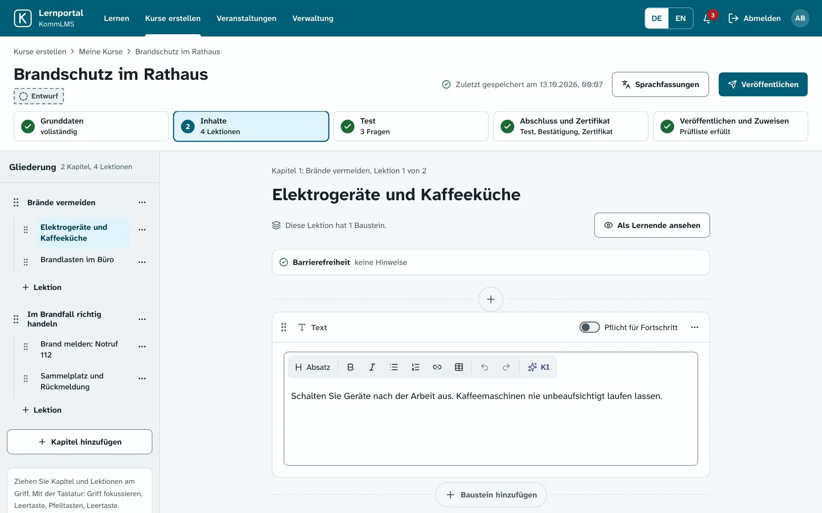Open the AB user avatar

(x=800, y=18)
